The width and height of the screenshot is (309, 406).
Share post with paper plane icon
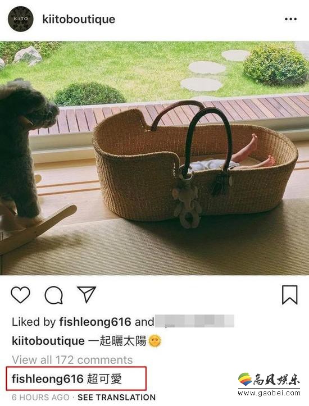point(87,294)
